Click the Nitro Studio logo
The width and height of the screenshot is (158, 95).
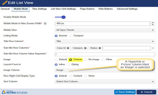[14, 92]
